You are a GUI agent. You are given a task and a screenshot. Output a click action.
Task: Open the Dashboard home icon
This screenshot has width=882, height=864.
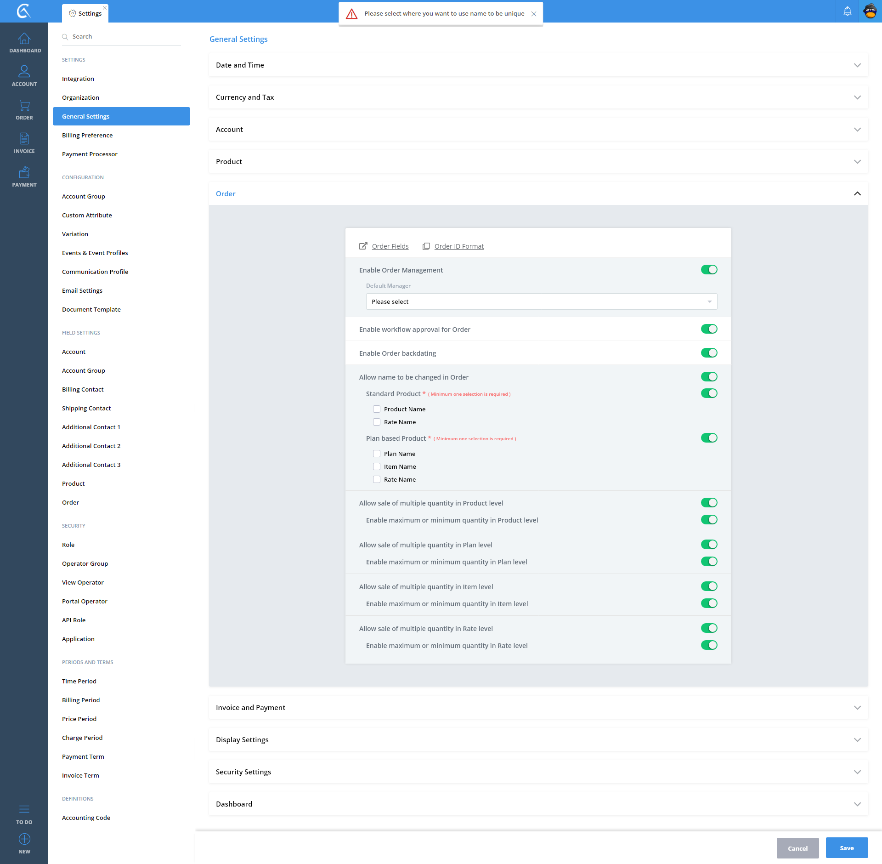(24, 39)
